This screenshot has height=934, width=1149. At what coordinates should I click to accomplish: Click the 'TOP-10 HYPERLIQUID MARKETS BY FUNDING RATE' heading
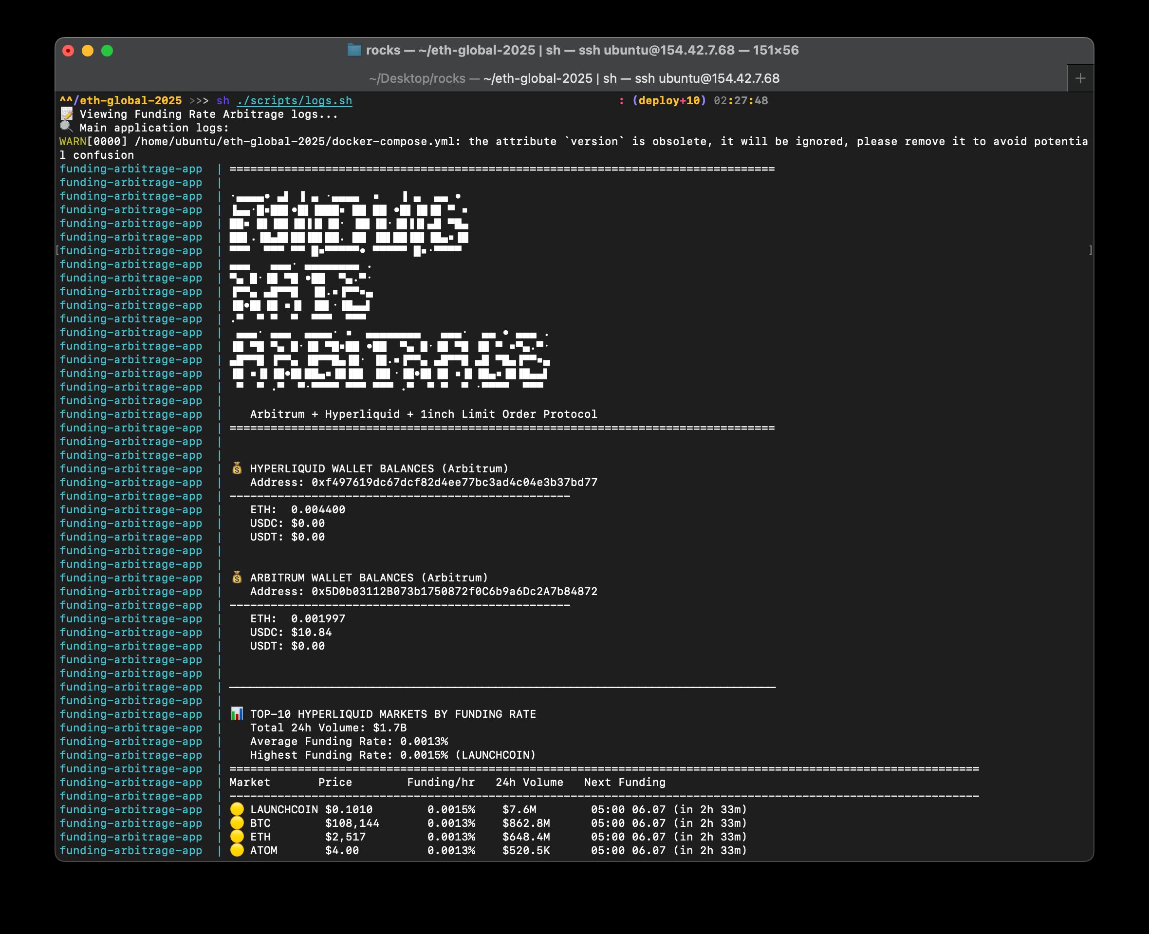(393, 714)
